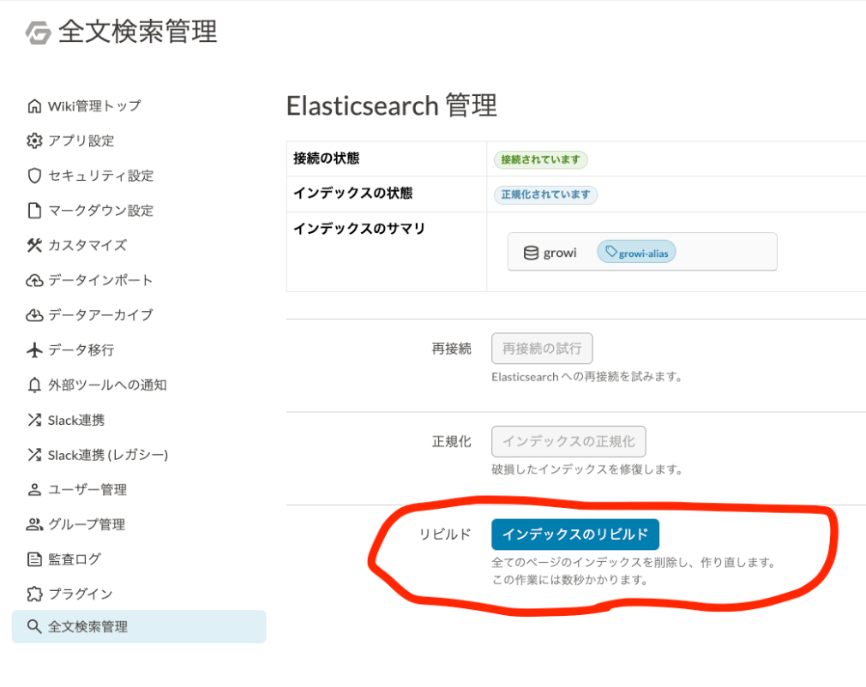Click the リビルド section label
The width and height of the screenshot is (866, 687).
(x=445, y=535)
